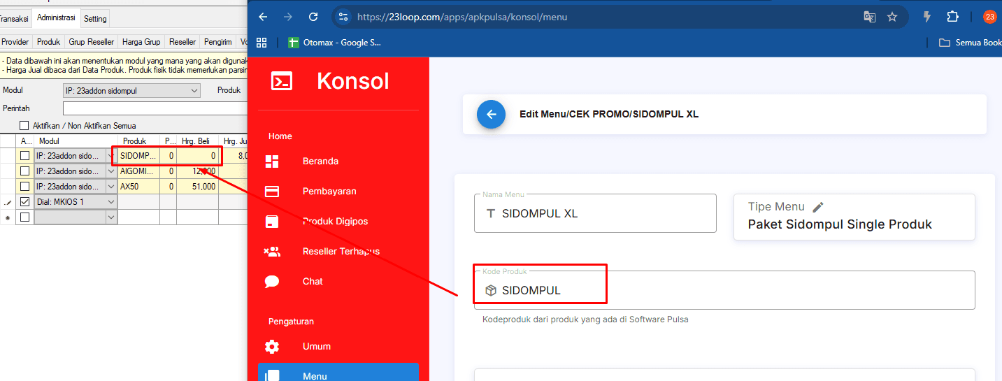Open Beranda from the sidebar
The height and width of the screenshot is (381, 1002).
point(320,161)
